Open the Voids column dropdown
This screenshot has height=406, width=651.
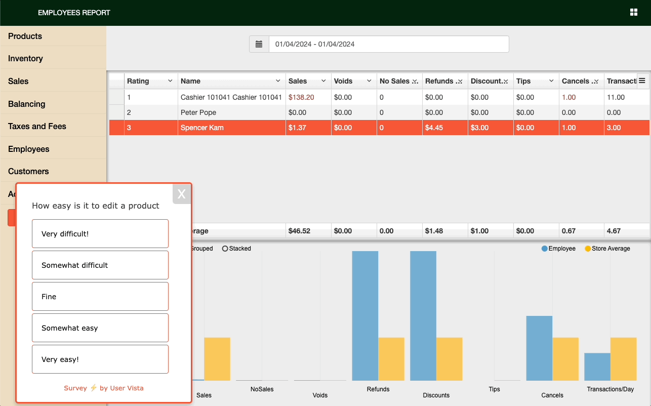tap(369, 80)
